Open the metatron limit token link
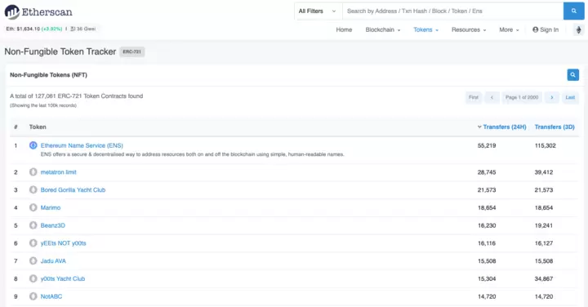Viewport: 588px width, 307px height. coord(59,172)
